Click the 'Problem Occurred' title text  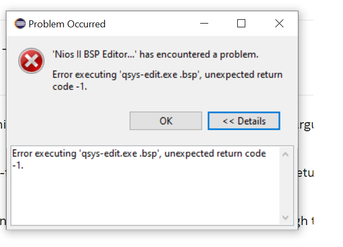click(67, 24)
